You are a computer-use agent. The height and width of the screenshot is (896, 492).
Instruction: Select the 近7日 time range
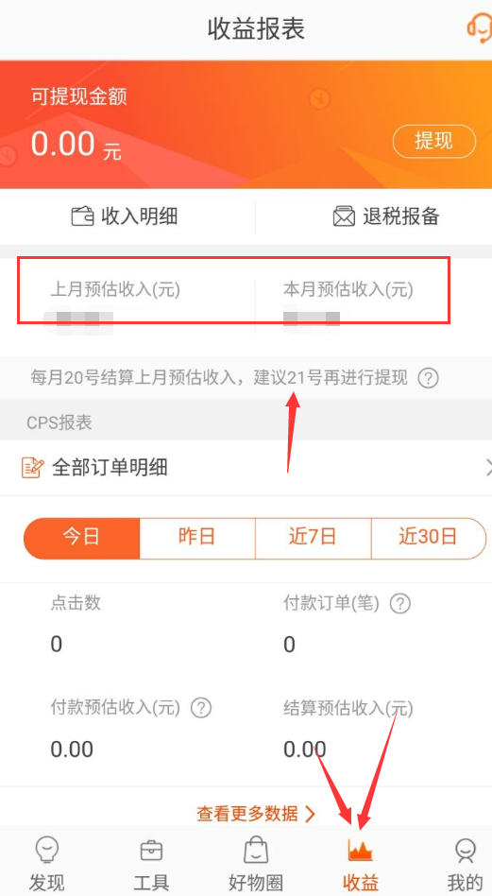[x=313, y=539]
